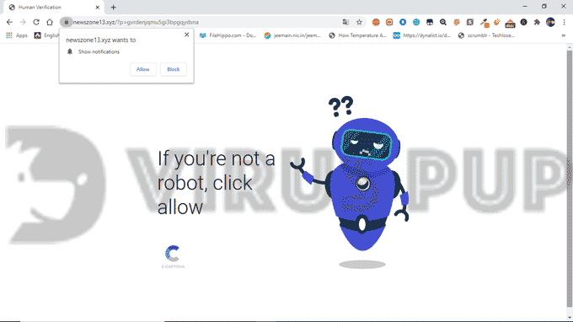The width and height of the screenshot is (573, 322).
Task: Click the dark round S extension icon
Action: coord(523,22)
